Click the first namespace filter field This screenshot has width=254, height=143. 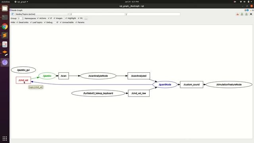point(98,14)
